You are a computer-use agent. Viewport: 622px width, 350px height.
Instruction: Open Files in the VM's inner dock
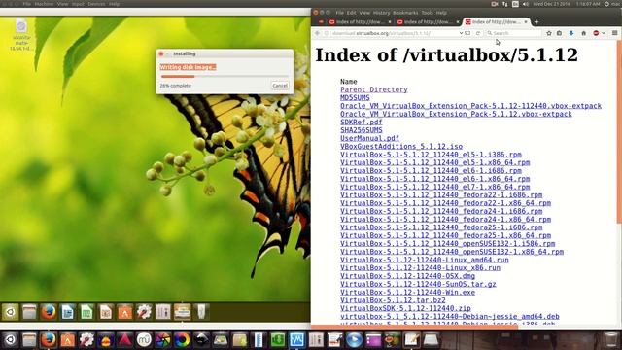(x=29, y=312)
